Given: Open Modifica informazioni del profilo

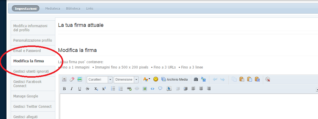Looking at the screenshot, I should pos(33,28).
